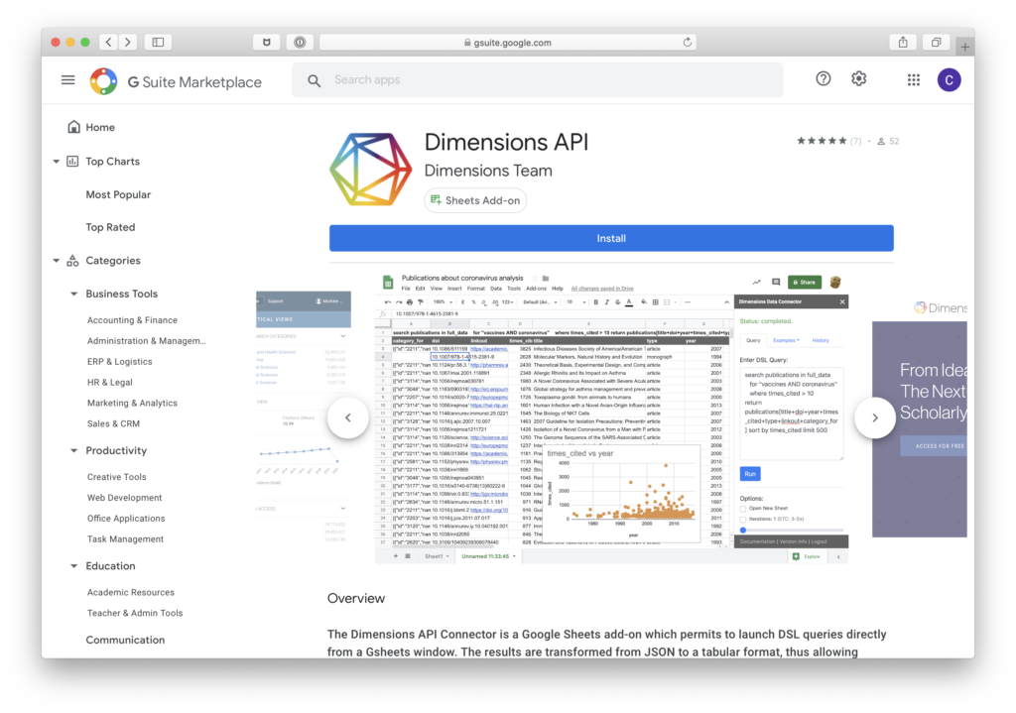Select Most Popular in sidebar
Image resolution: width=1016 pixels, height=713 pixels.
(118, 195)
